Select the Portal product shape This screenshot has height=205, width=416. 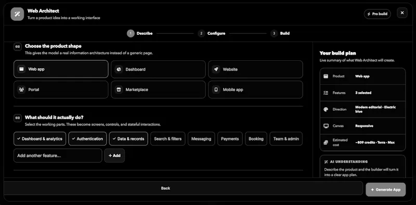pyautogui.click(x=61, y=89)
